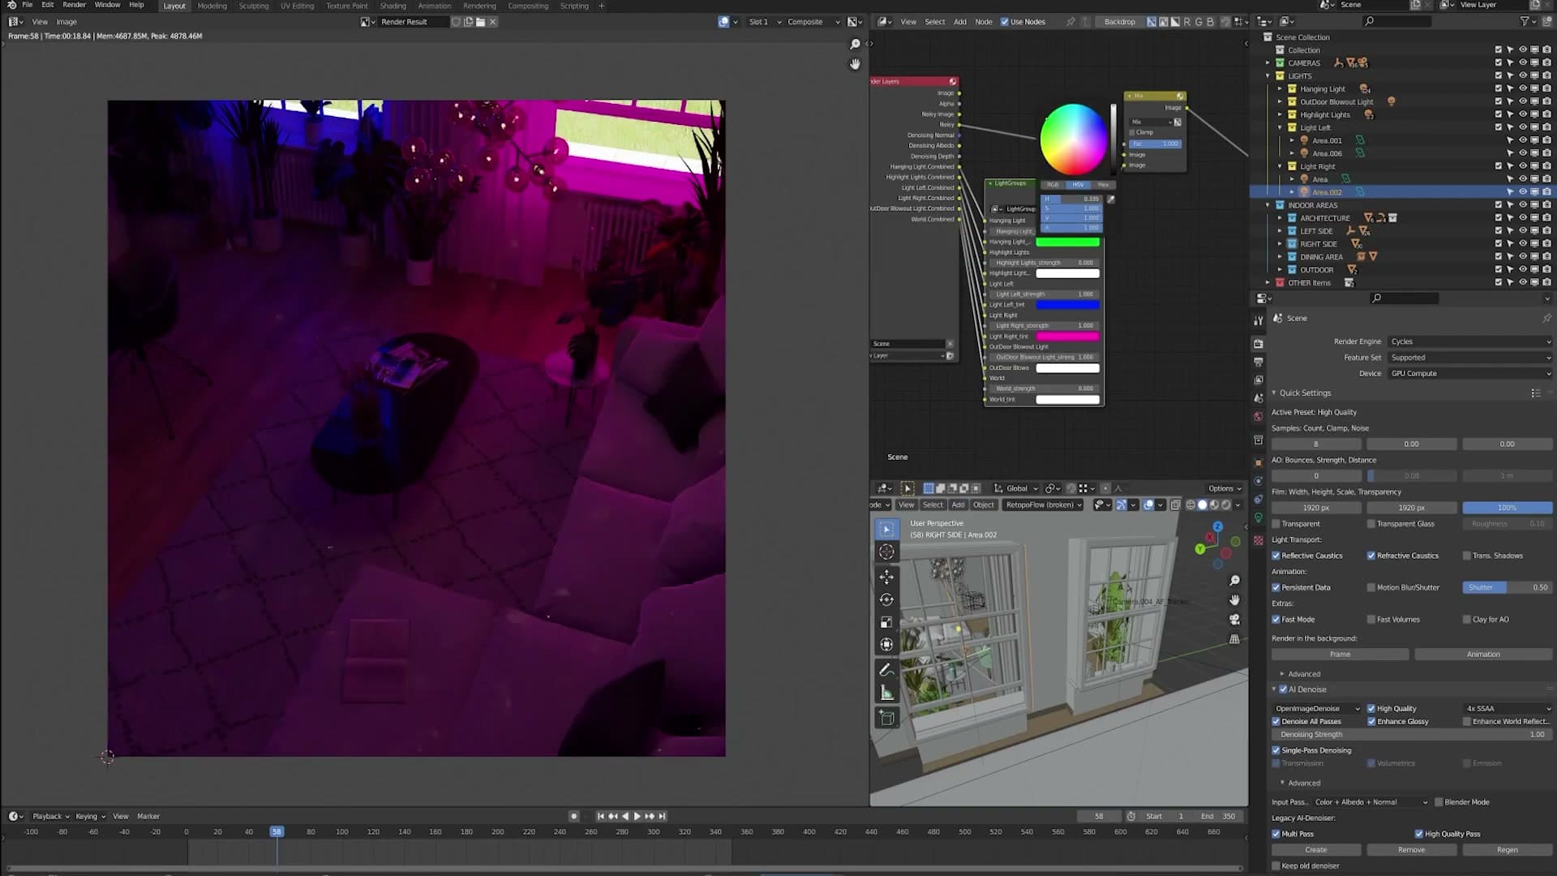Viewport: 1557px width, 876px height.
Task: Click the Select Box tool in the viewport
Action: tap(886, 529)
